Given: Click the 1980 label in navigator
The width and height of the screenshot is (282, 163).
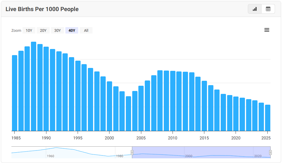Looking at the screenshot, I should 120,156.
